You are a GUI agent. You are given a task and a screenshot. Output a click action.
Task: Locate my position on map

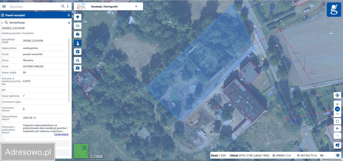click(337, 95)
